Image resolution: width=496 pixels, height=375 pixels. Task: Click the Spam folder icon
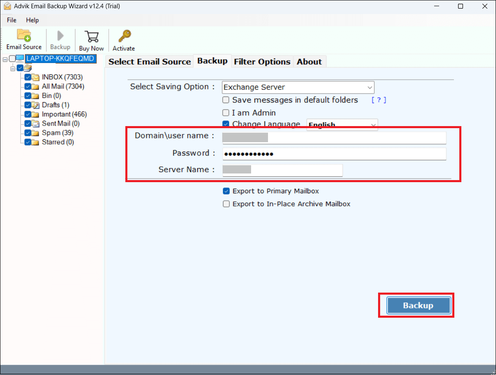pos(35,133)
